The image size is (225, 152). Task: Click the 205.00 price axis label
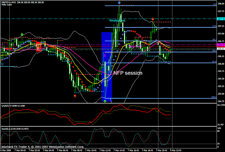point(221,94)
